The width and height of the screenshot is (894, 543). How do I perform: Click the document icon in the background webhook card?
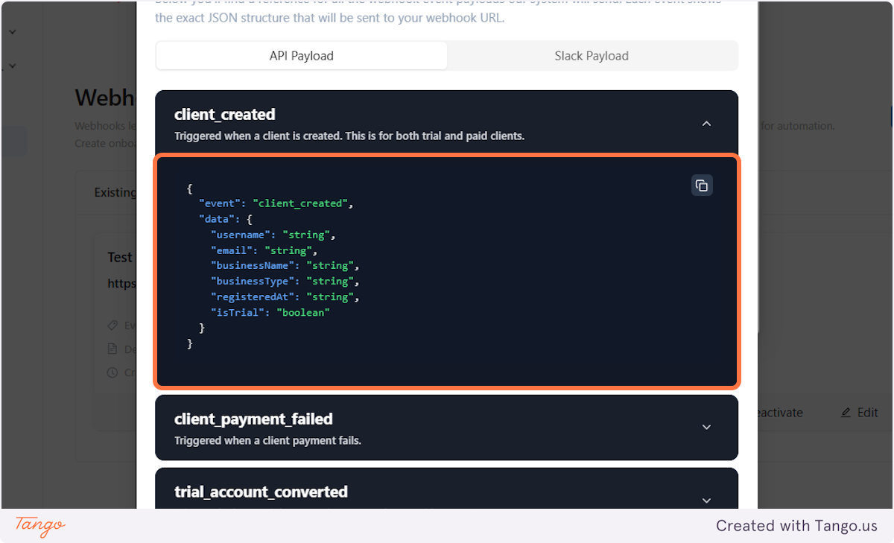coord(112,349)
